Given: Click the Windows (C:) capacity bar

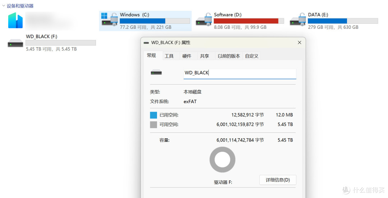Looking at the screenshot, I should pyautogui.click(x=155, y=21).
